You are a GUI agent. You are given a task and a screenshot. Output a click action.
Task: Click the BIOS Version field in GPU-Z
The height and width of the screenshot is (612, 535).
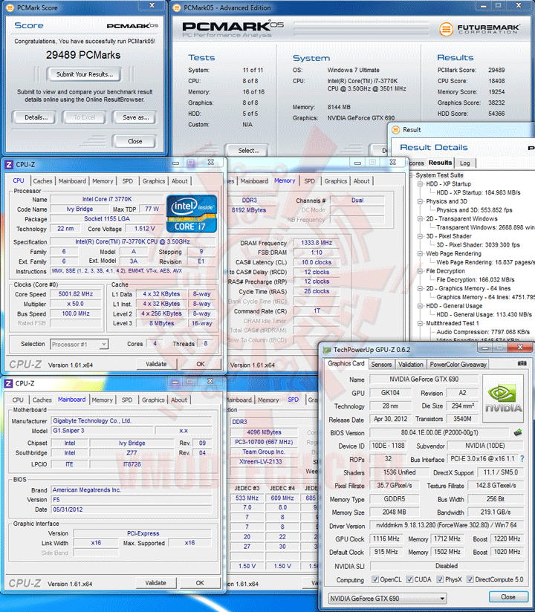(x=439, y=432)
